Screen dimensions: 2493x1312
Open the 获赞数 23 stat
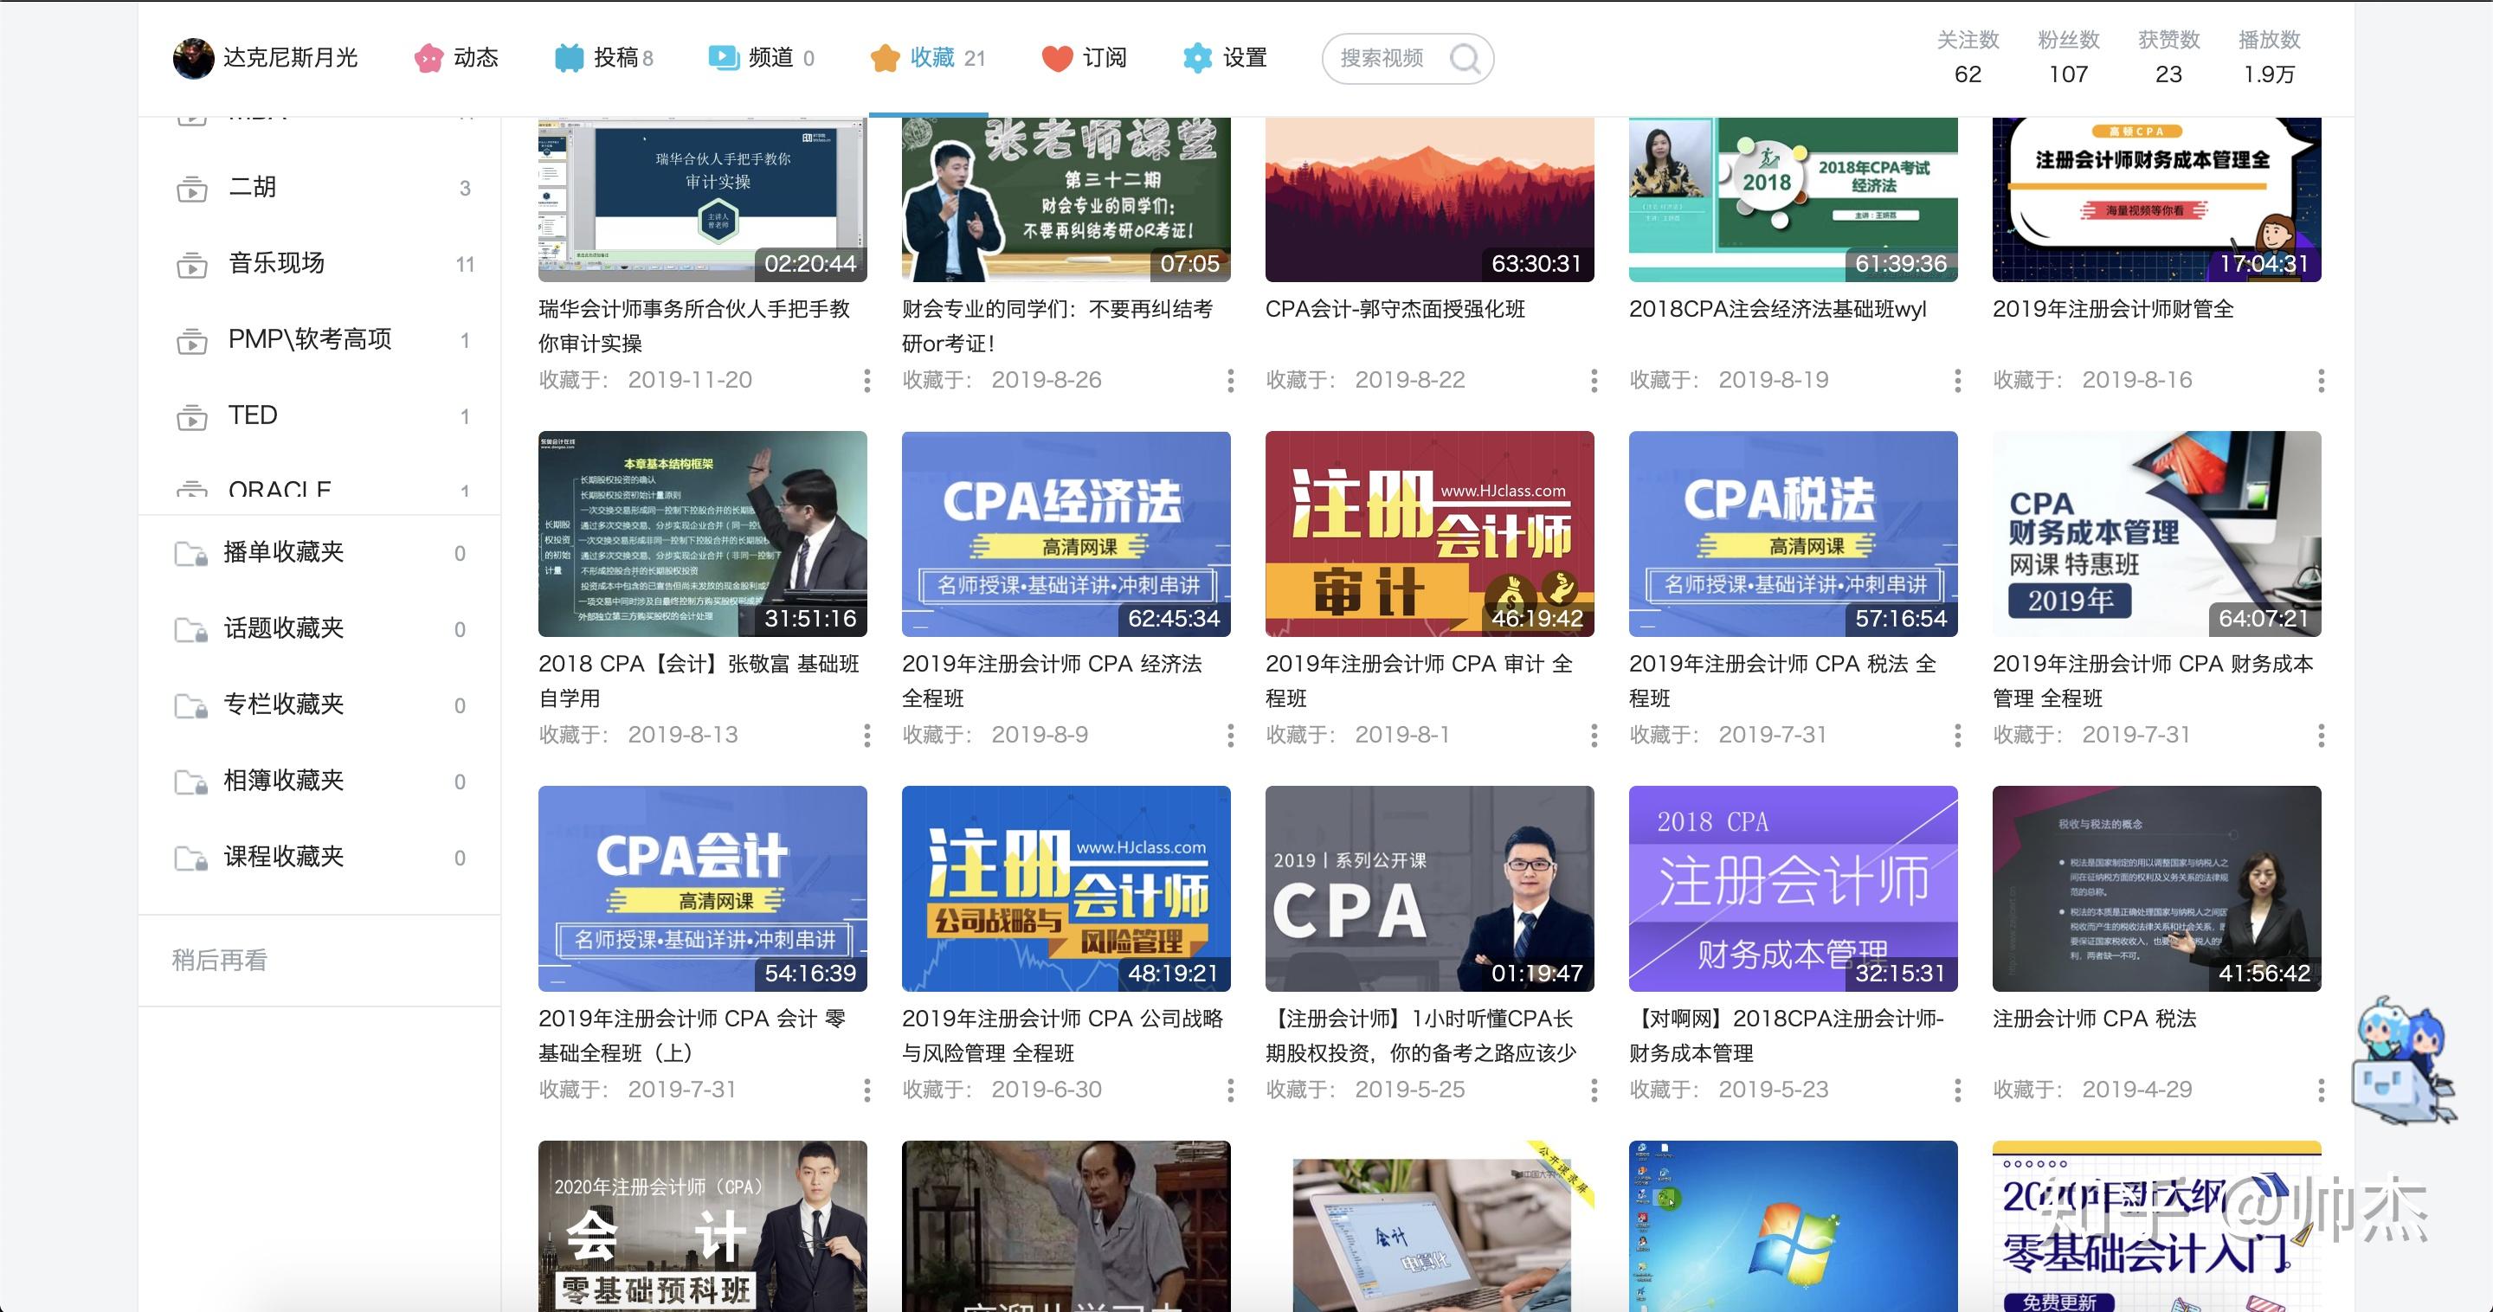pyautogui.click(x=2168, y=57)
